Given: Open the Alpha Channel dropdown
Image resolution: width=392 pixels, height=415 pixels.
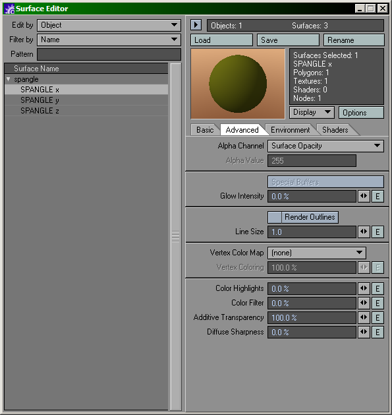Looking at the screenshot, I should click(x=325, y=146).
